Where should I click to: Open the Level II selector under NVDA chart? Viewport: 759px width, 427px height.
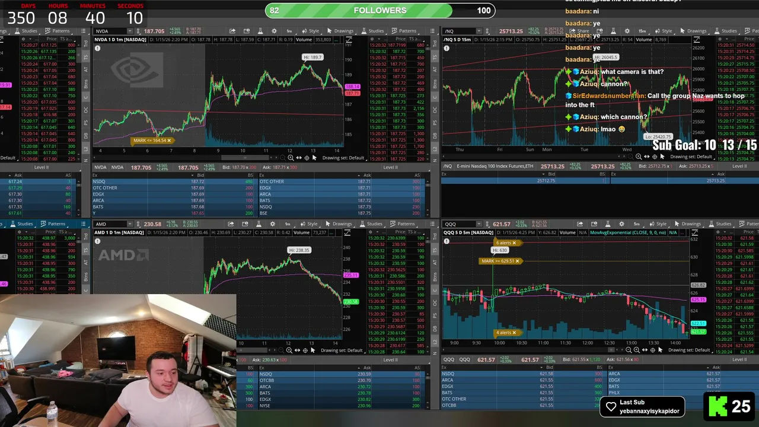click(x=390, y=167)
